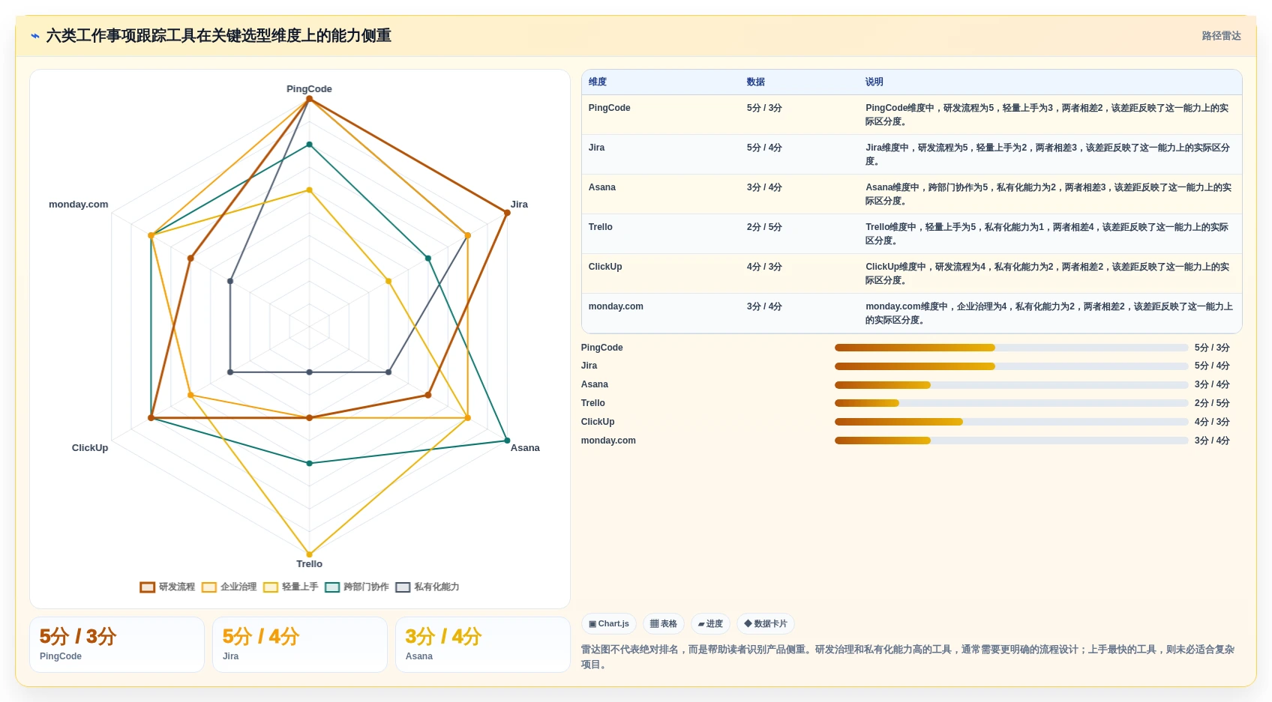The width and height of the screenshot is (1272, 702).
Task: Select the ClickUp row in the table
Action: (911, 273)
